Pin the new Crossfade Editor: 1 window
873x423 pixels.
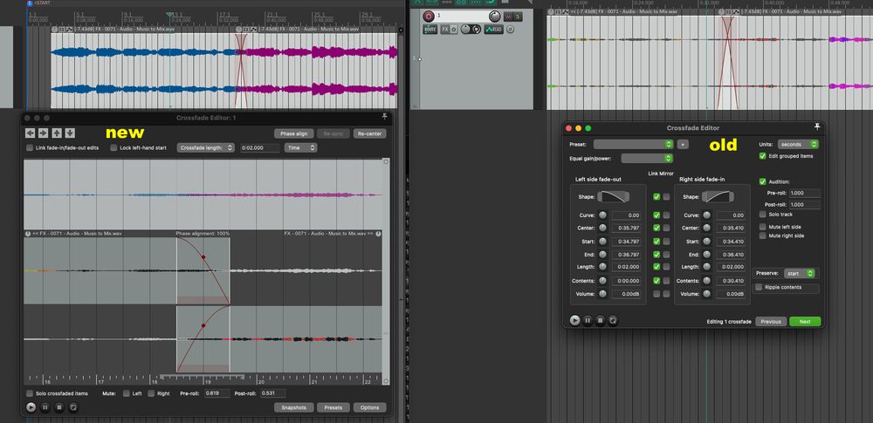(384, 117)
